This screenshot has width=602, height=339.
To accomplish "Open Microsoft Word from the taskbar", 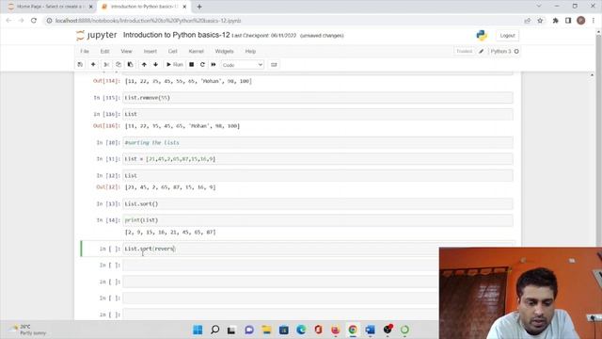I will [x=370, y=330].
